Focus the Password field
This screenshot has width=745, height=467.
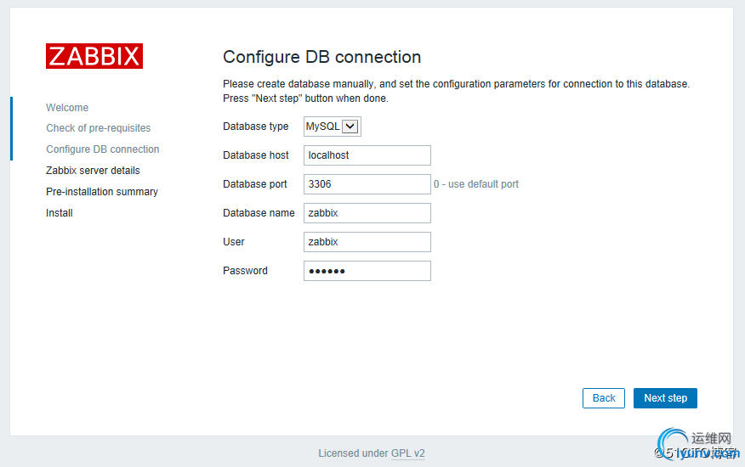click(367, 271)
